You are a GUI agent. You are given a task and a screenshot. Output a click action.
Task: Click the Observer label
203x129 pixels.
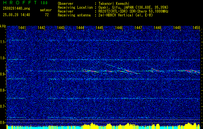[66, 4]
